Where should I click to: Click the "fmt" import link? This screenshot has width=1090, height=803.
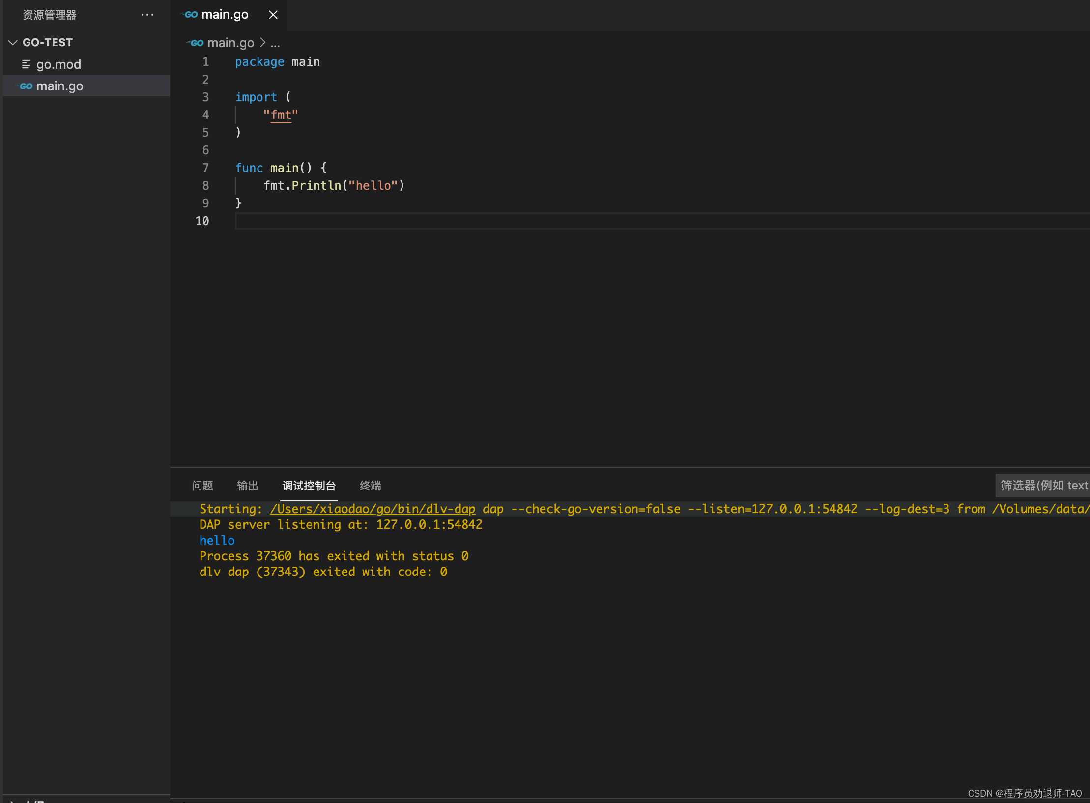[x=281, y=115]
